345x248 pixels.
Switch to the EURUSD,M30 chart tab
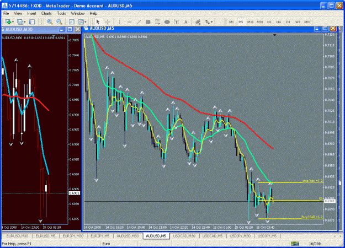point(17,236)
